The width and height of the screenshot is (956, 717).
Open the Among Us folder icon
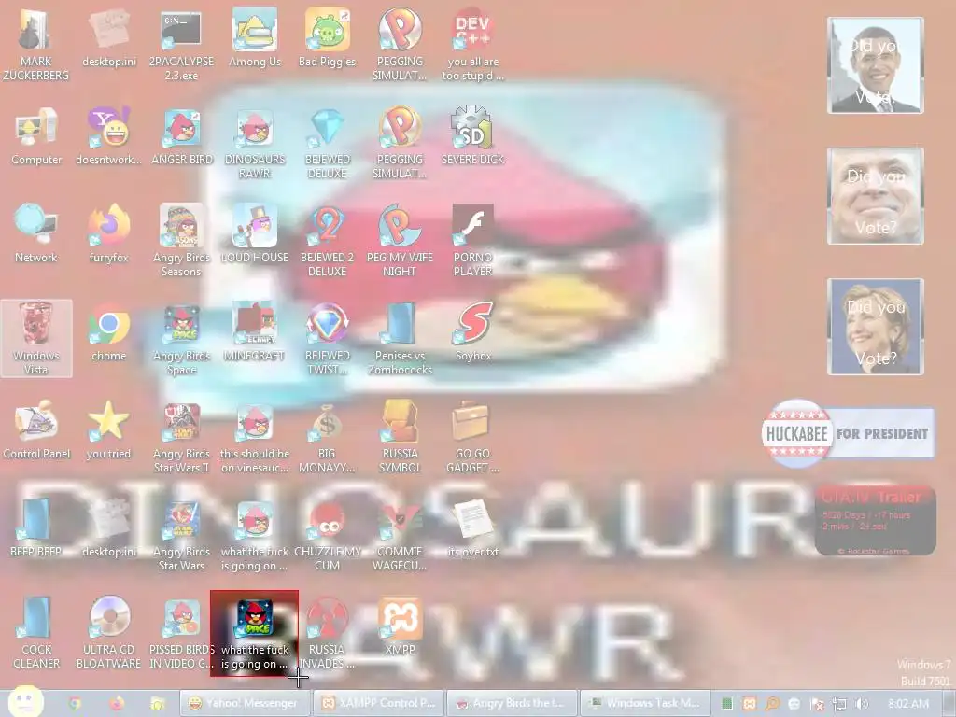click(x=254, y=37)
